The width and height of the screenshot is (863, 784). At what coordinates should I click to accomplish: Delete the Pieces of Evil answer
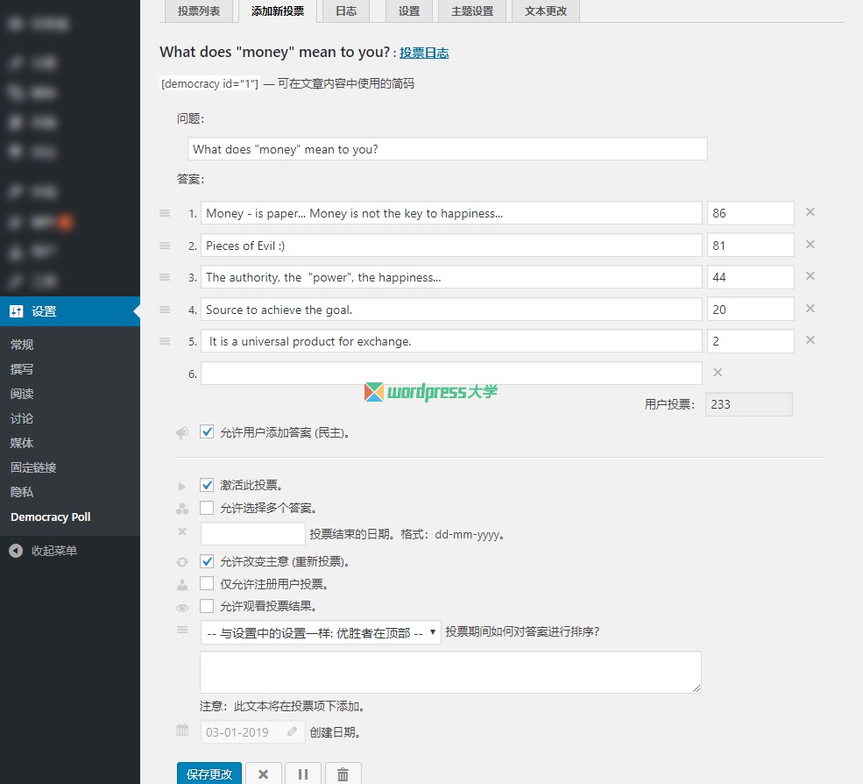[x=810, y=244]
